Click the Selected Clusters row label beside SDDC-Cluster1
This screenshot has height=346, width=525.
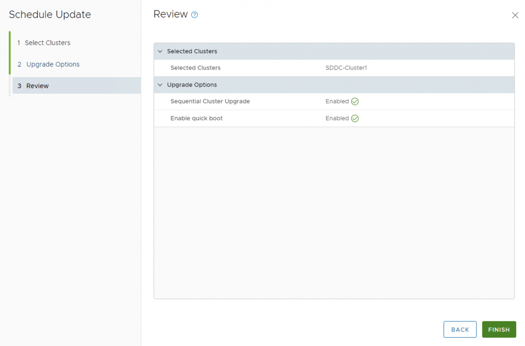point(195,68)
